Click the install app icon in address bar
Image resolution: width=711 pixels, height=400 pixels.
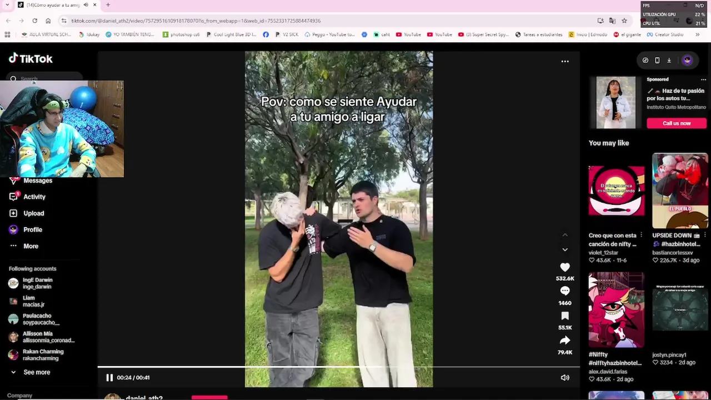coord(600,21)
